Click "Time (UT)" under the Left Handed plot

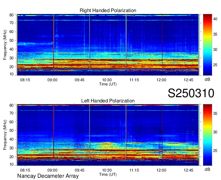(108, 174)
